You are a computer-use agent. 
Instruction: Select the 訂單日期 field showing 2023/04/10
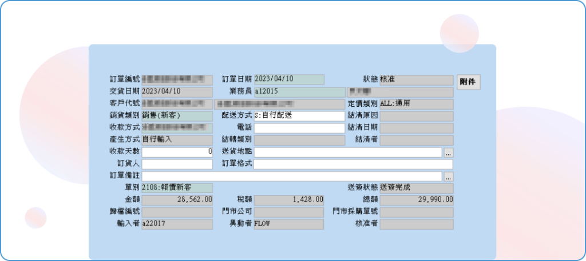[288, 80]
